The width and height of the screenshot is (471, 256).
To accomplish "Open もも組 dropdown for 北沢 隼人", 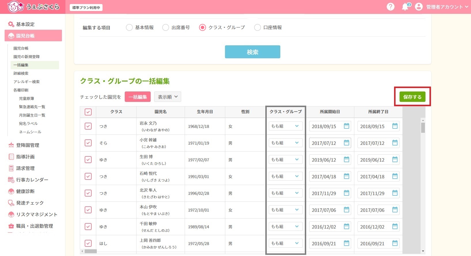I will pos(285,193).
